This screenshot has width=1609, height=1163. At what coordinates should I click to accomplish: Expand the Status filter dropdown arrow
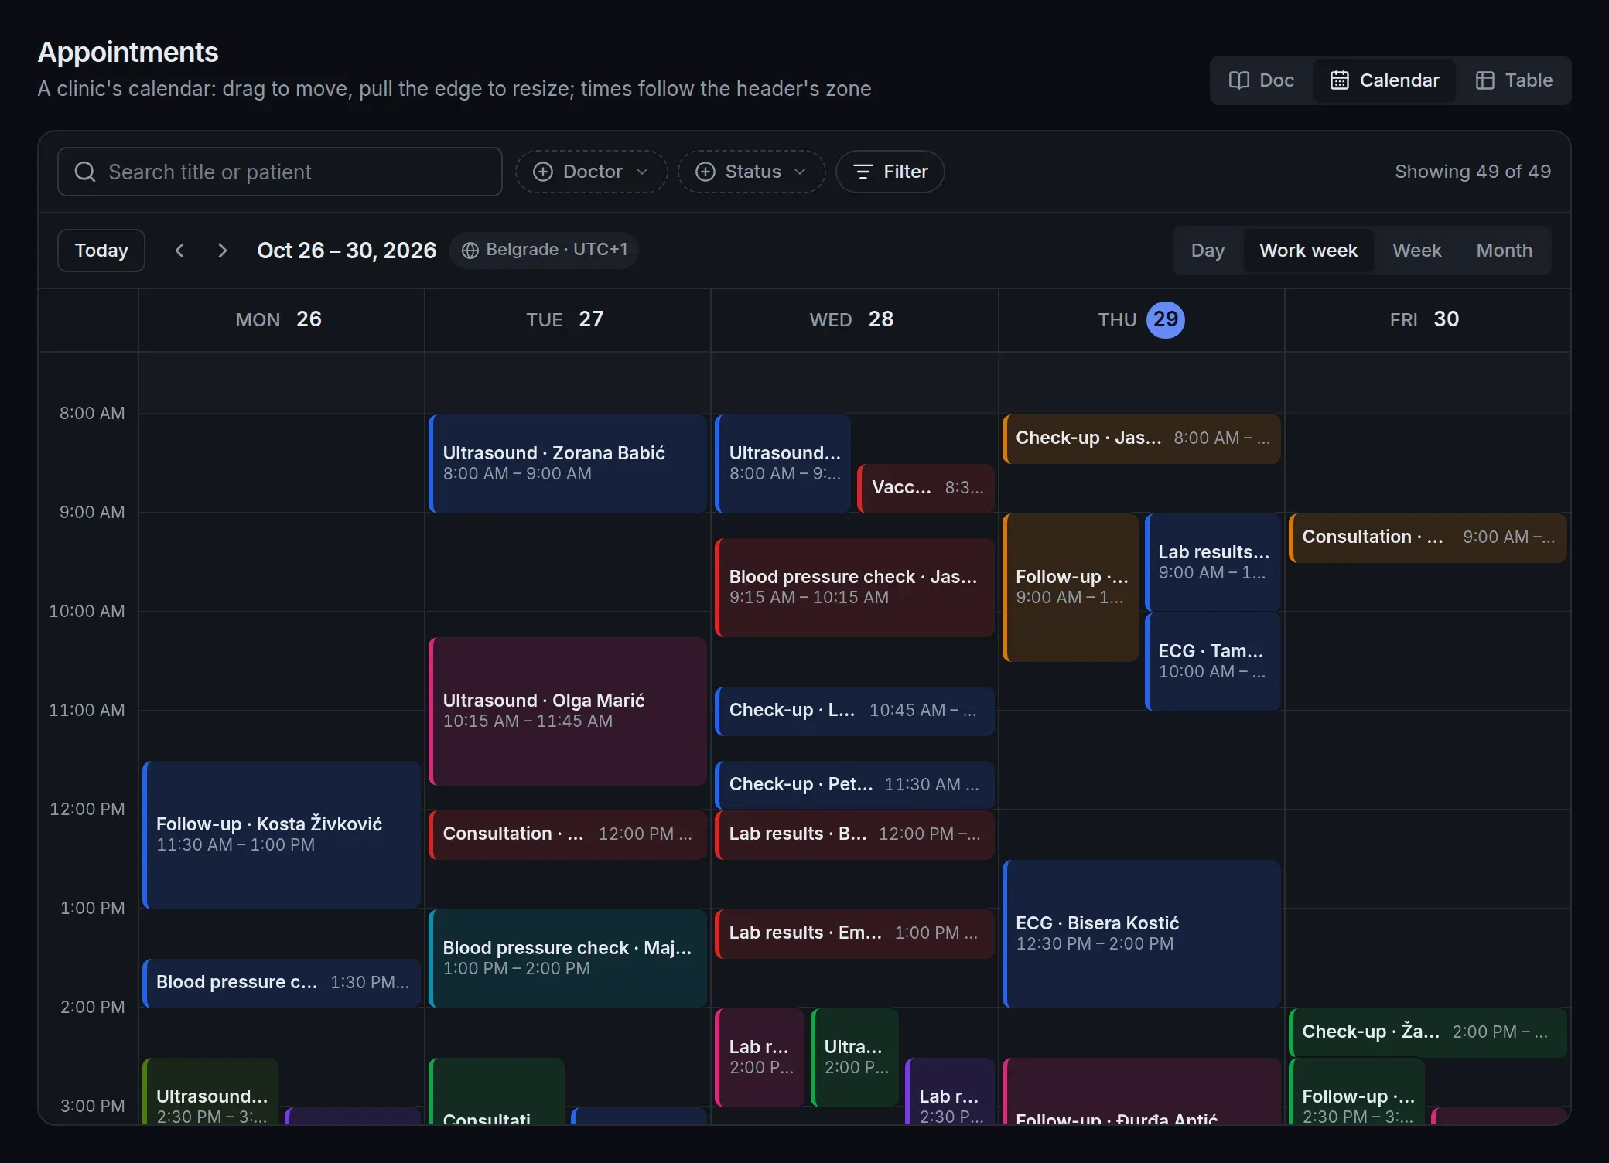pos(800,172)
